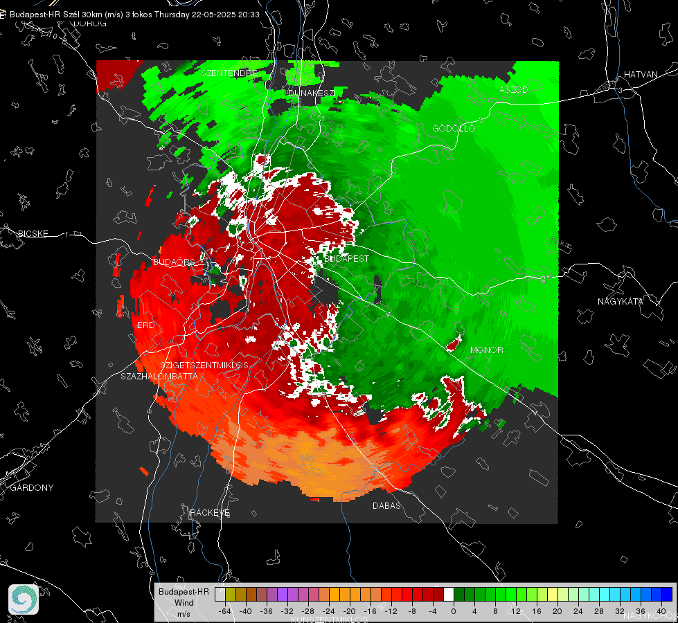Click the MONOR town label
The height and width of the screenshot is (623, 678).
486,350
